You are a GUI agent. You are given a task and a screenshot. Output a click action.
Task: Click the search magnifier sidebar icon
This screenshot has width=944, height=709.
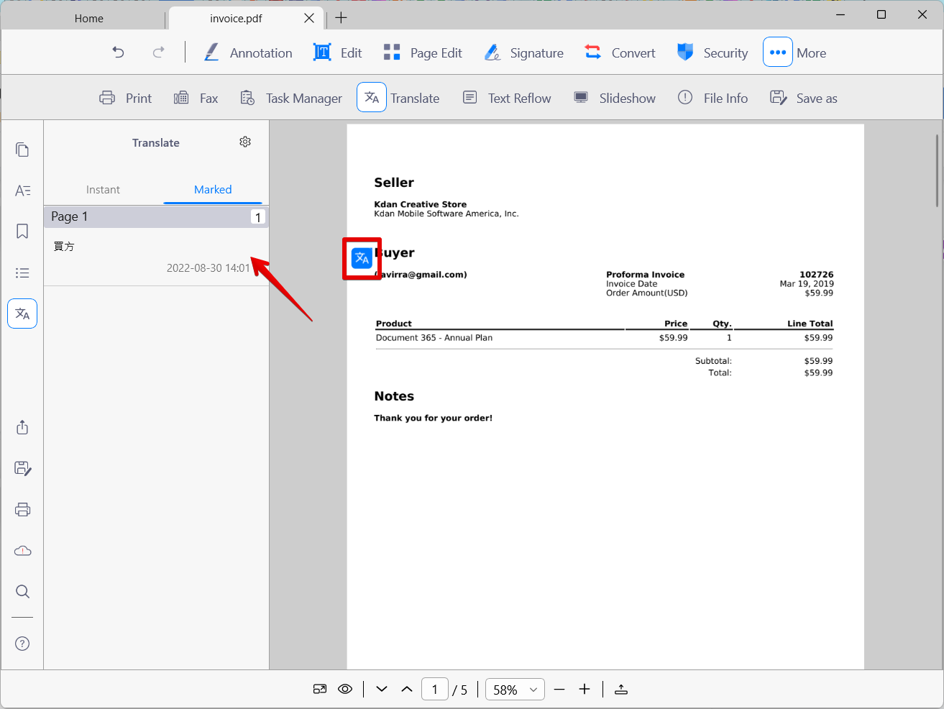[22, 591]
